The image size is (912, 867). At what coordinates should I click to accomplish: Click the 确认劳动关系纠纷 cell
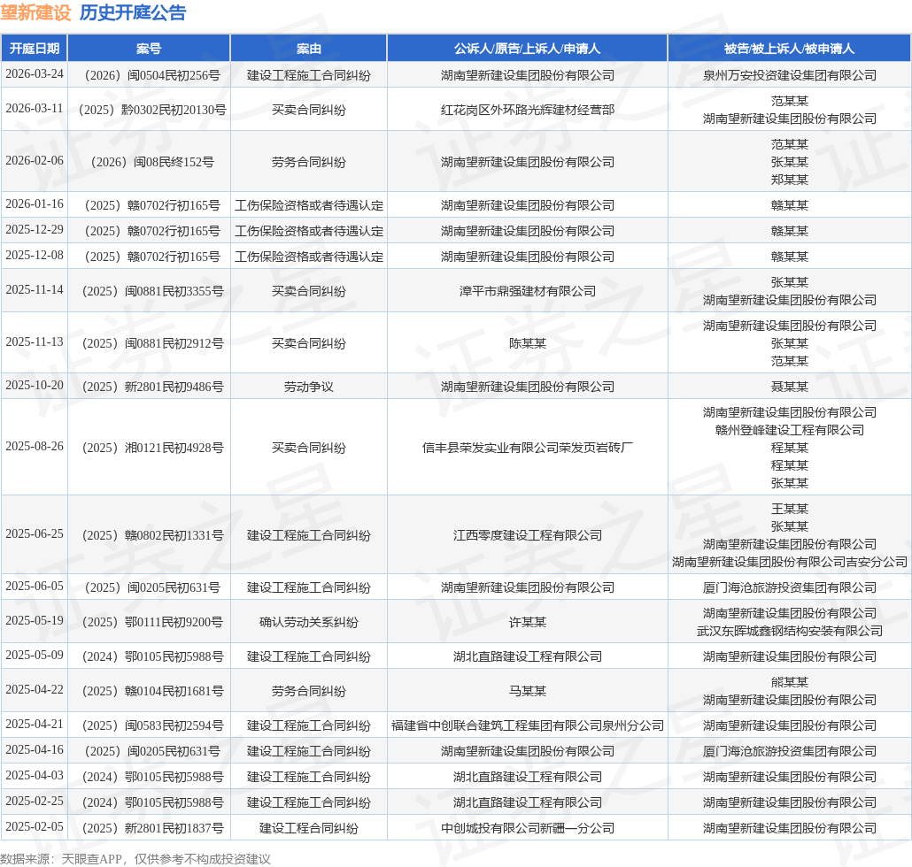(309, 622)
